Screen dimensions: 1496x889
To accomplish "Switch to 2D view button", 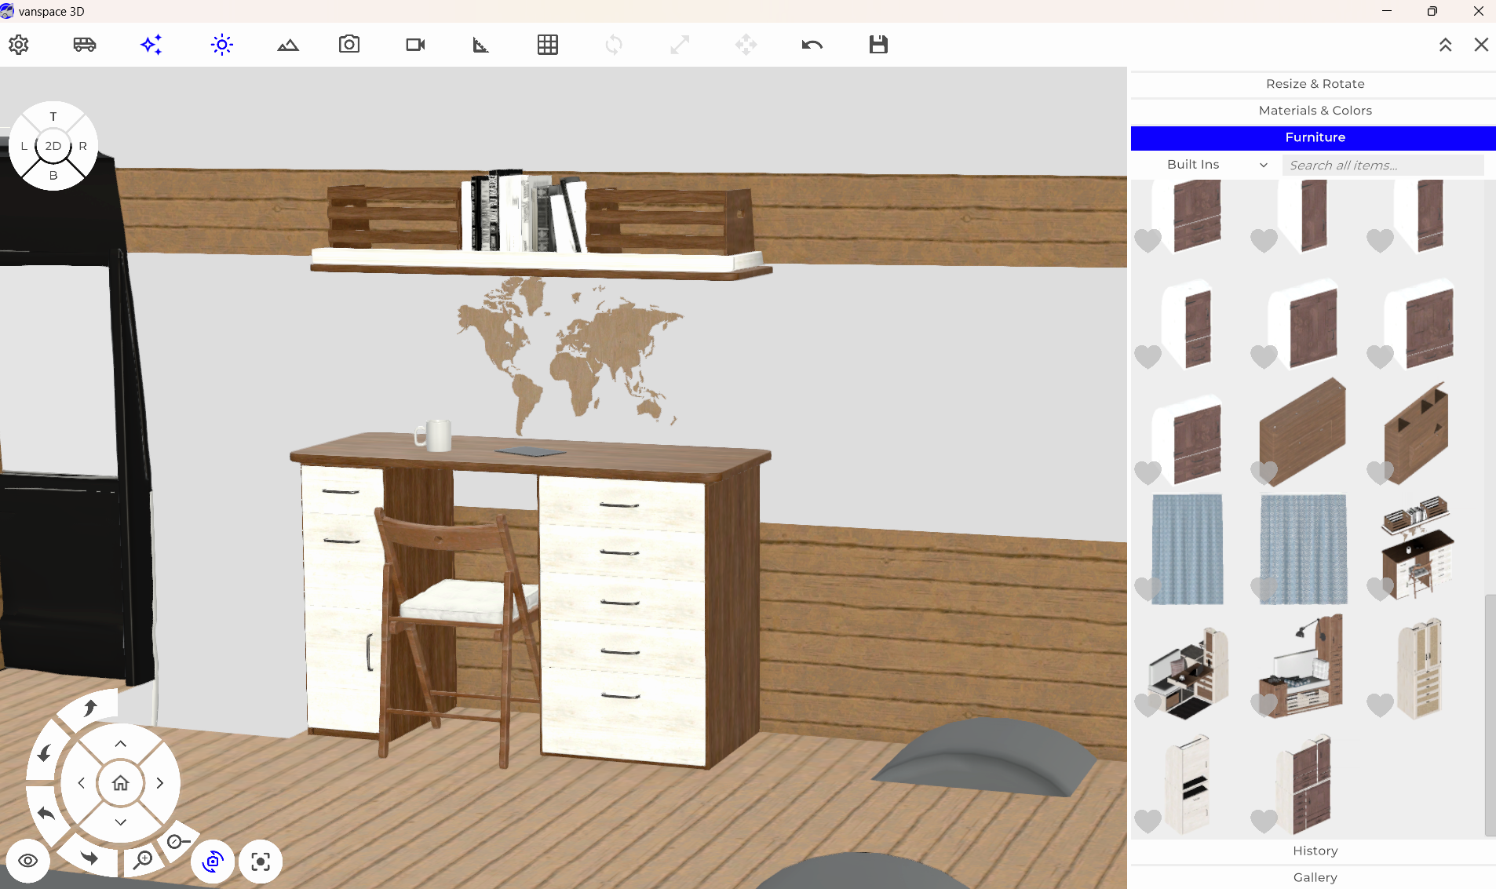I will pos(53,146).
